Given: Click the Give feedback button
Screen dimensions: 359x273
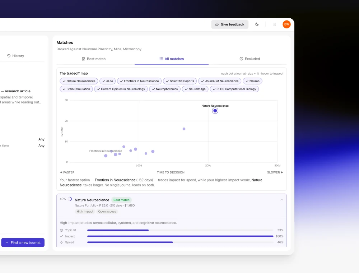Looking at the screenshot, I should 230,24.
